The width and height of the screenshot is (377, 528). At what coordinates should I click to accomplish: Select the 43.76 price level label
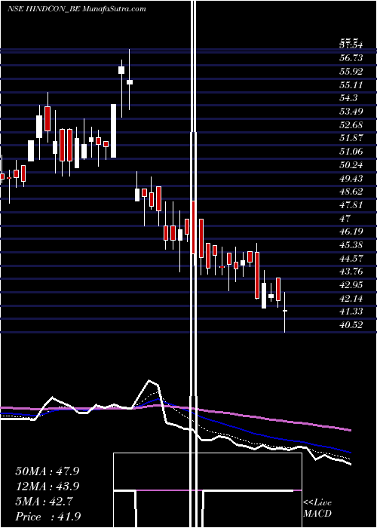coord(351,272)
